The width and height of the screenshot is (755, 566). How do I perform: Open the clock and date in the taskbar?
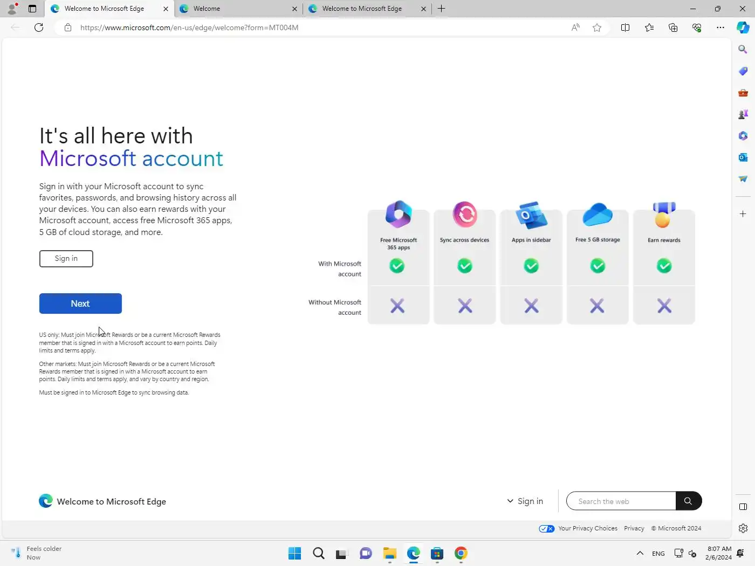tap(718, 554)
